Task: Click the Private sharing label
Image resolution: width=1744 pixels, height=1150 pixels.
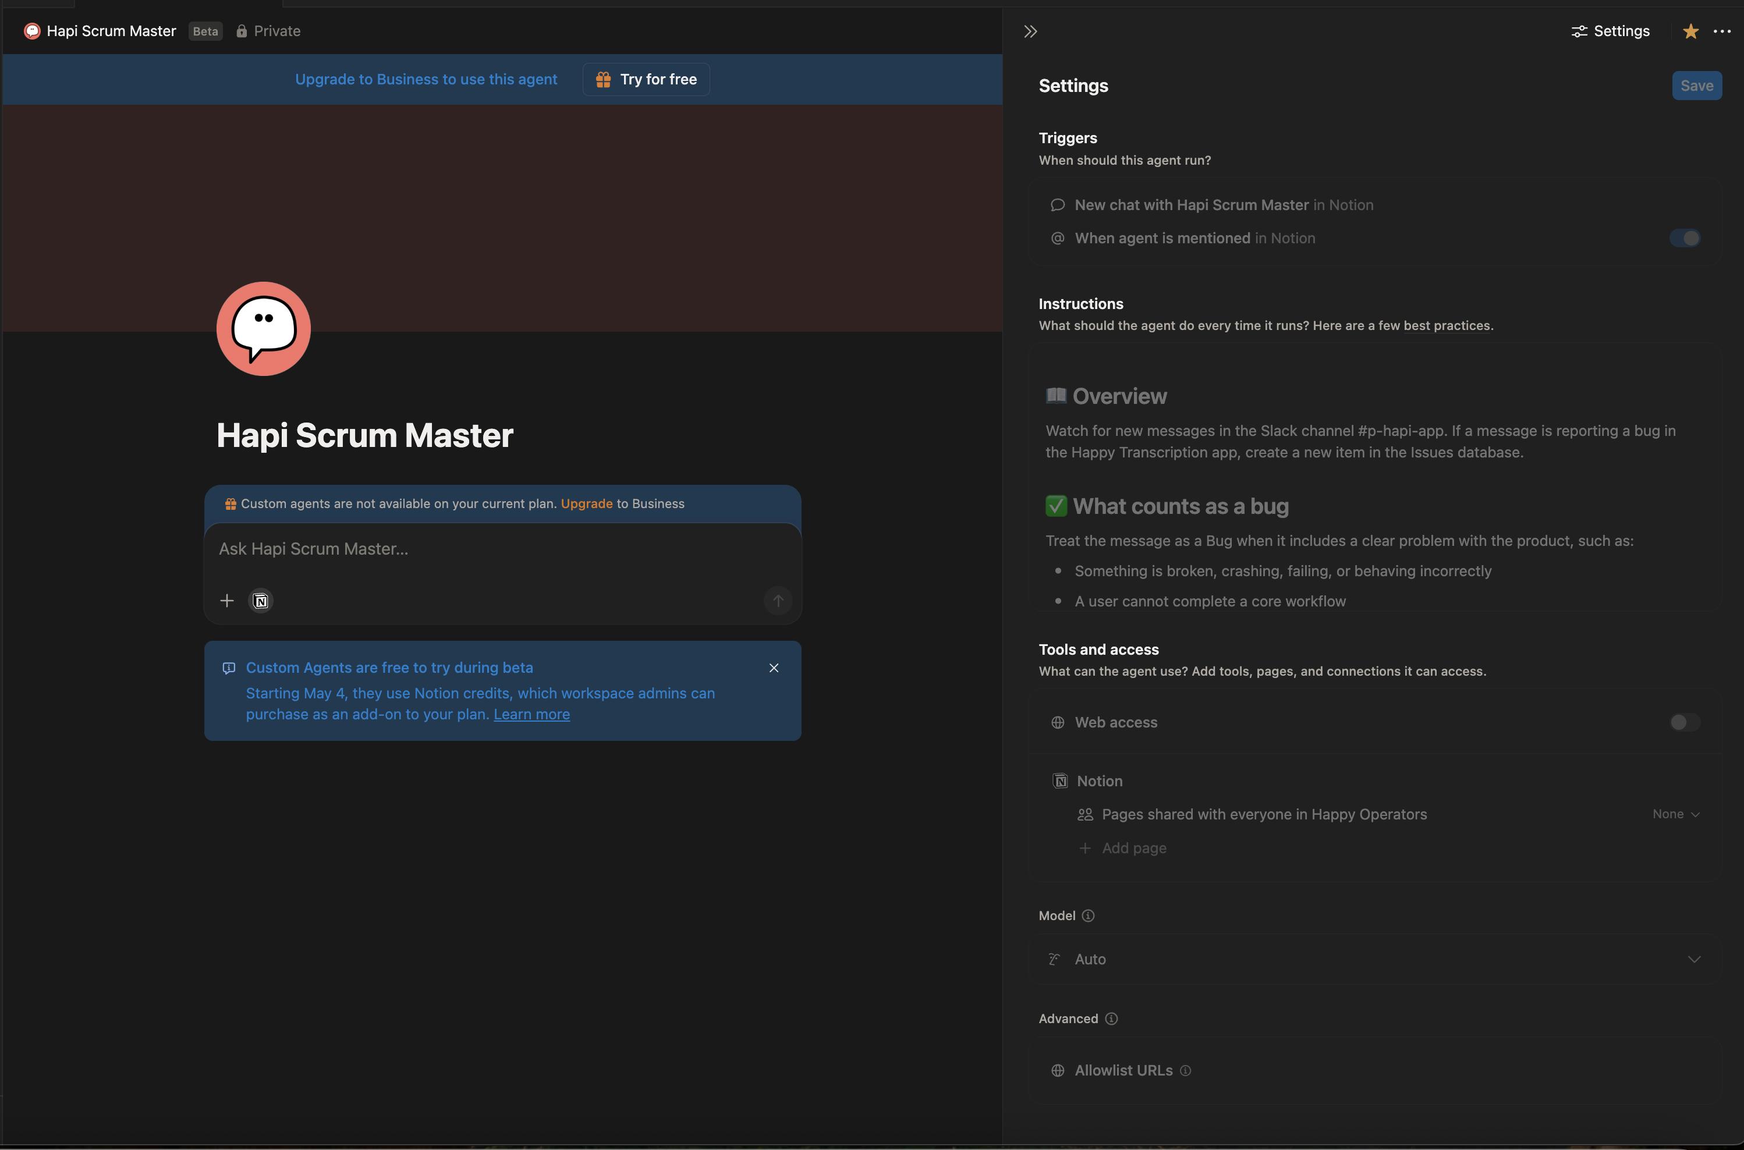Action: tap(268, 31)
